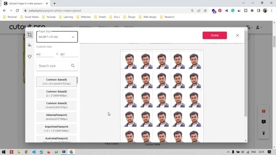Open the Docs bookmarks folder

tap(115, 17)
